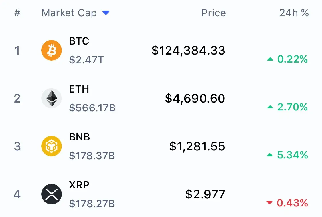Click the green up arrow beside 5.34%

(270, 155)
